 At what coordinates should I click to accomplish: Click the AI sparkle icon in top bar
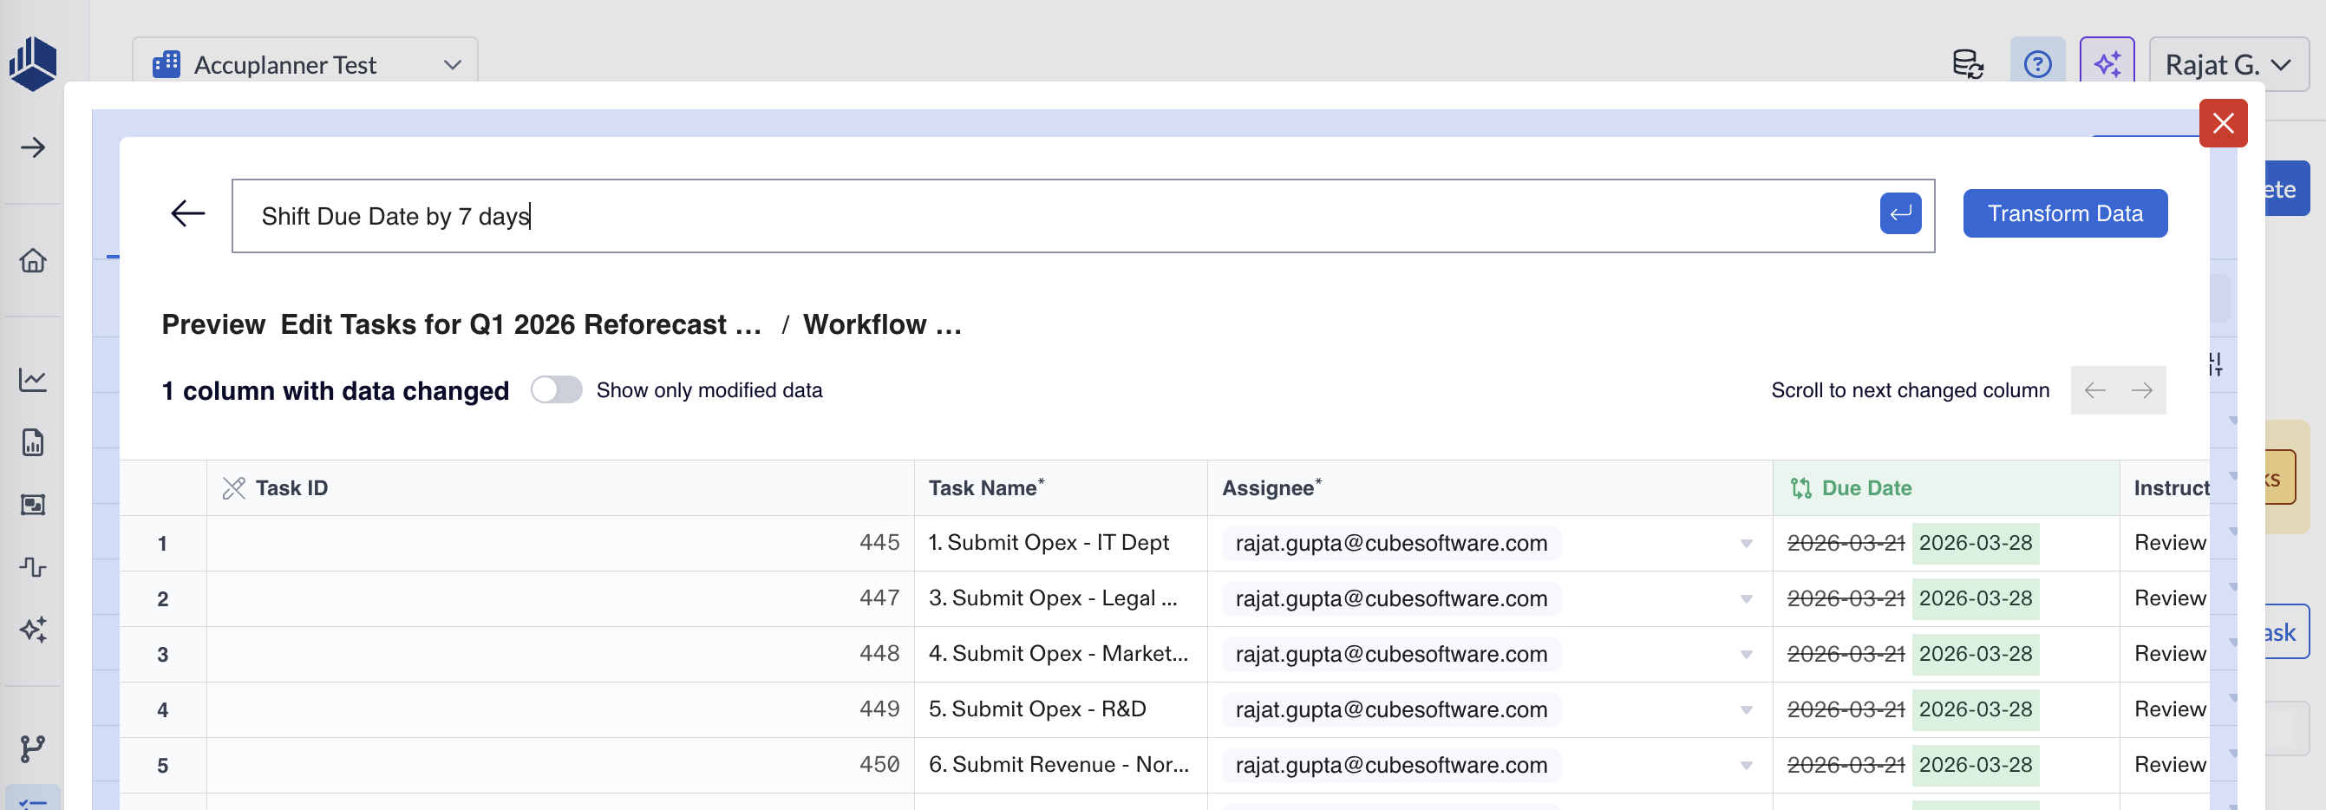[2107, 64]
